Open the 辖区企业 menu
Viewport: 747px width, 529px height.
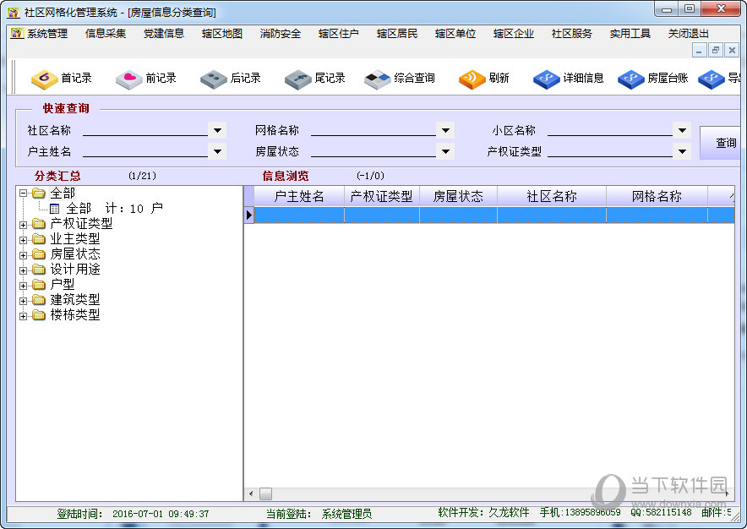pyautogui.click(x=514, y=33)
